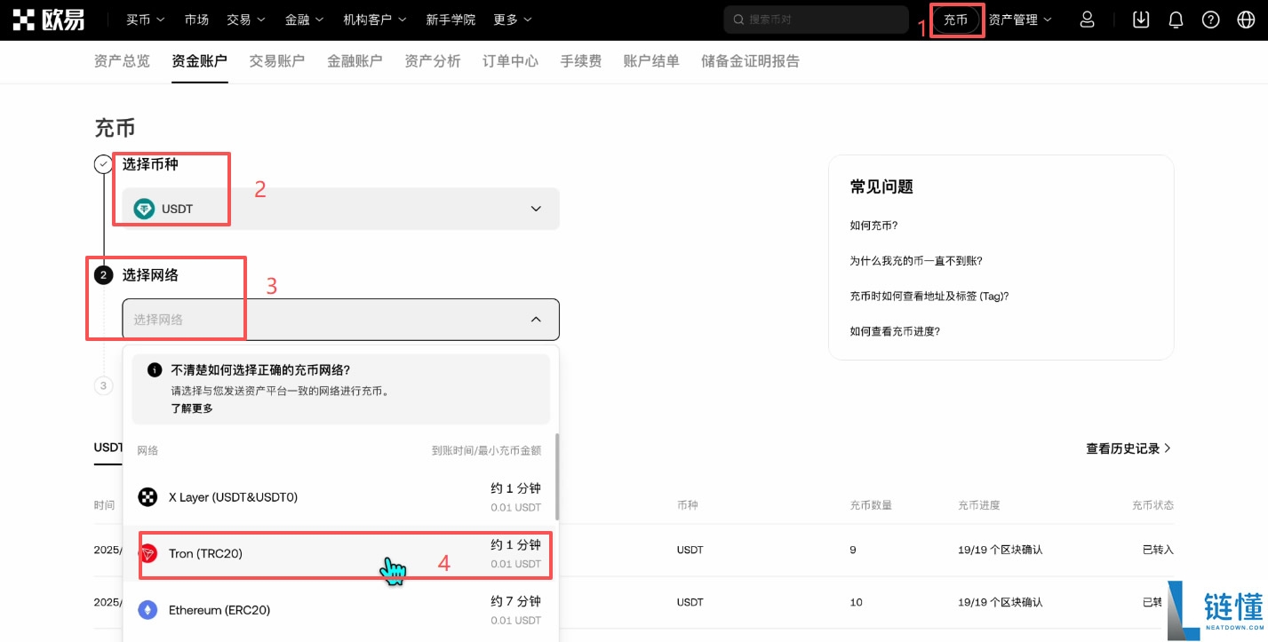Image resolution: width=1268 pixels, height=642 pixels.
Task: Click the info icon in network hint
Action: click(x=155, y=370)
